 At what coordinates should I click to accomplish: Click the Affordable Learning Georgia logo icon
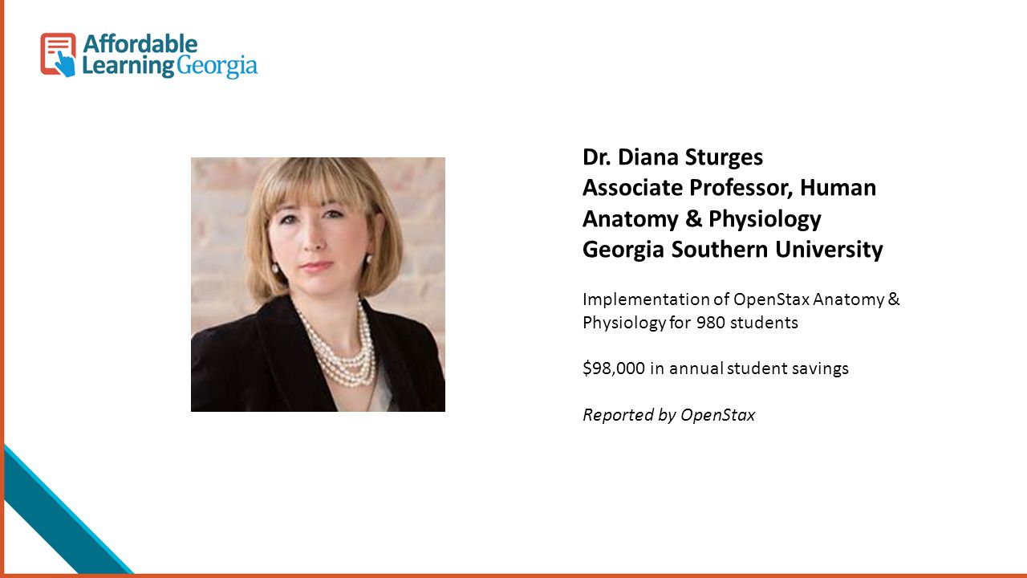(58, 55)
